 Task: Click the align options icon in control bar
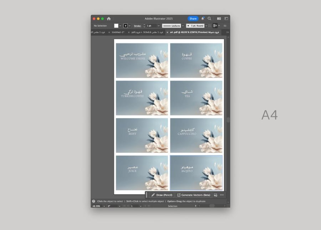(215, 26)
